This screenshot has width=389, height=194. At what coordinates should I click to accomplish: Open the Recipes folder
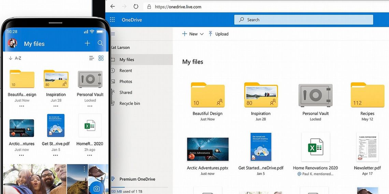click(368, 95)
